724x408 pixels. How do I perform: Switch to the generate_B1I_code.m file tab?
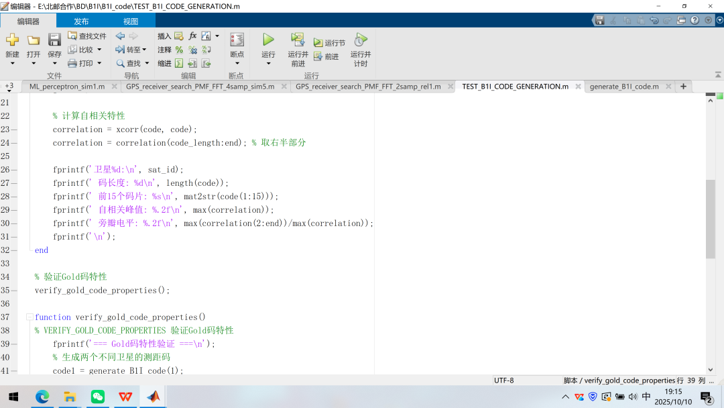tap(623, 86)
